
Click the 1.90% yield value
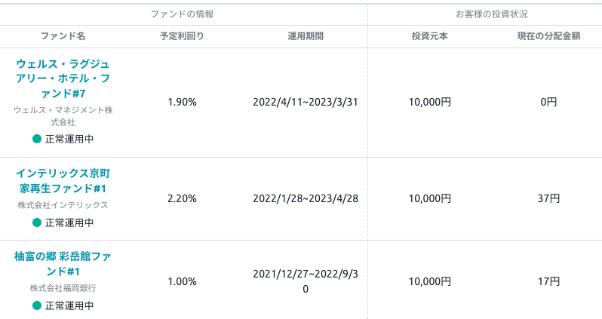(182, 102)
